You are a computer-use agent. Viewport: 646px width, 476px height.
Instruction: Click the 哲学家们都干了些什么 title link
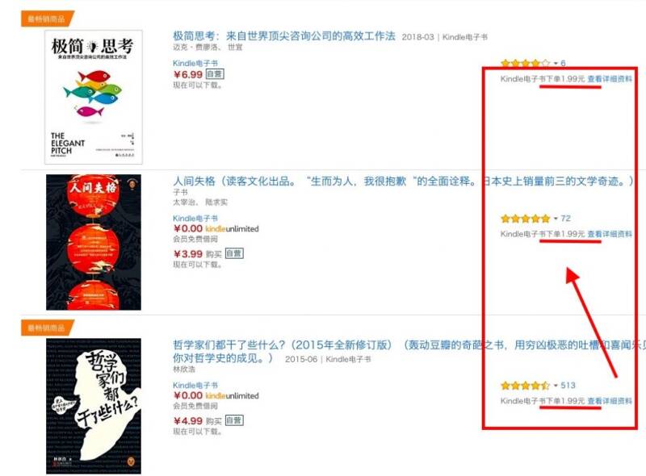tap(408, 351)
